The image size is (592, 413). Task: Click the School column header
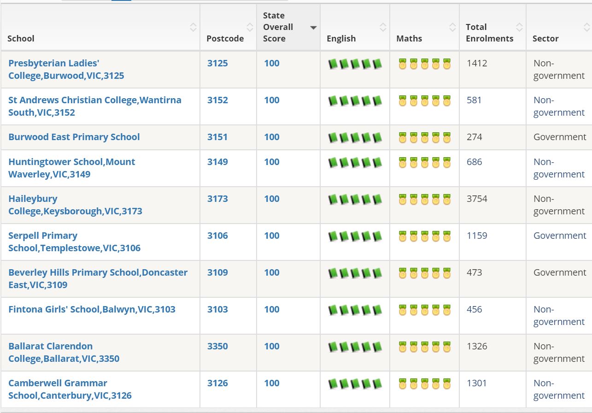point(100,27)
